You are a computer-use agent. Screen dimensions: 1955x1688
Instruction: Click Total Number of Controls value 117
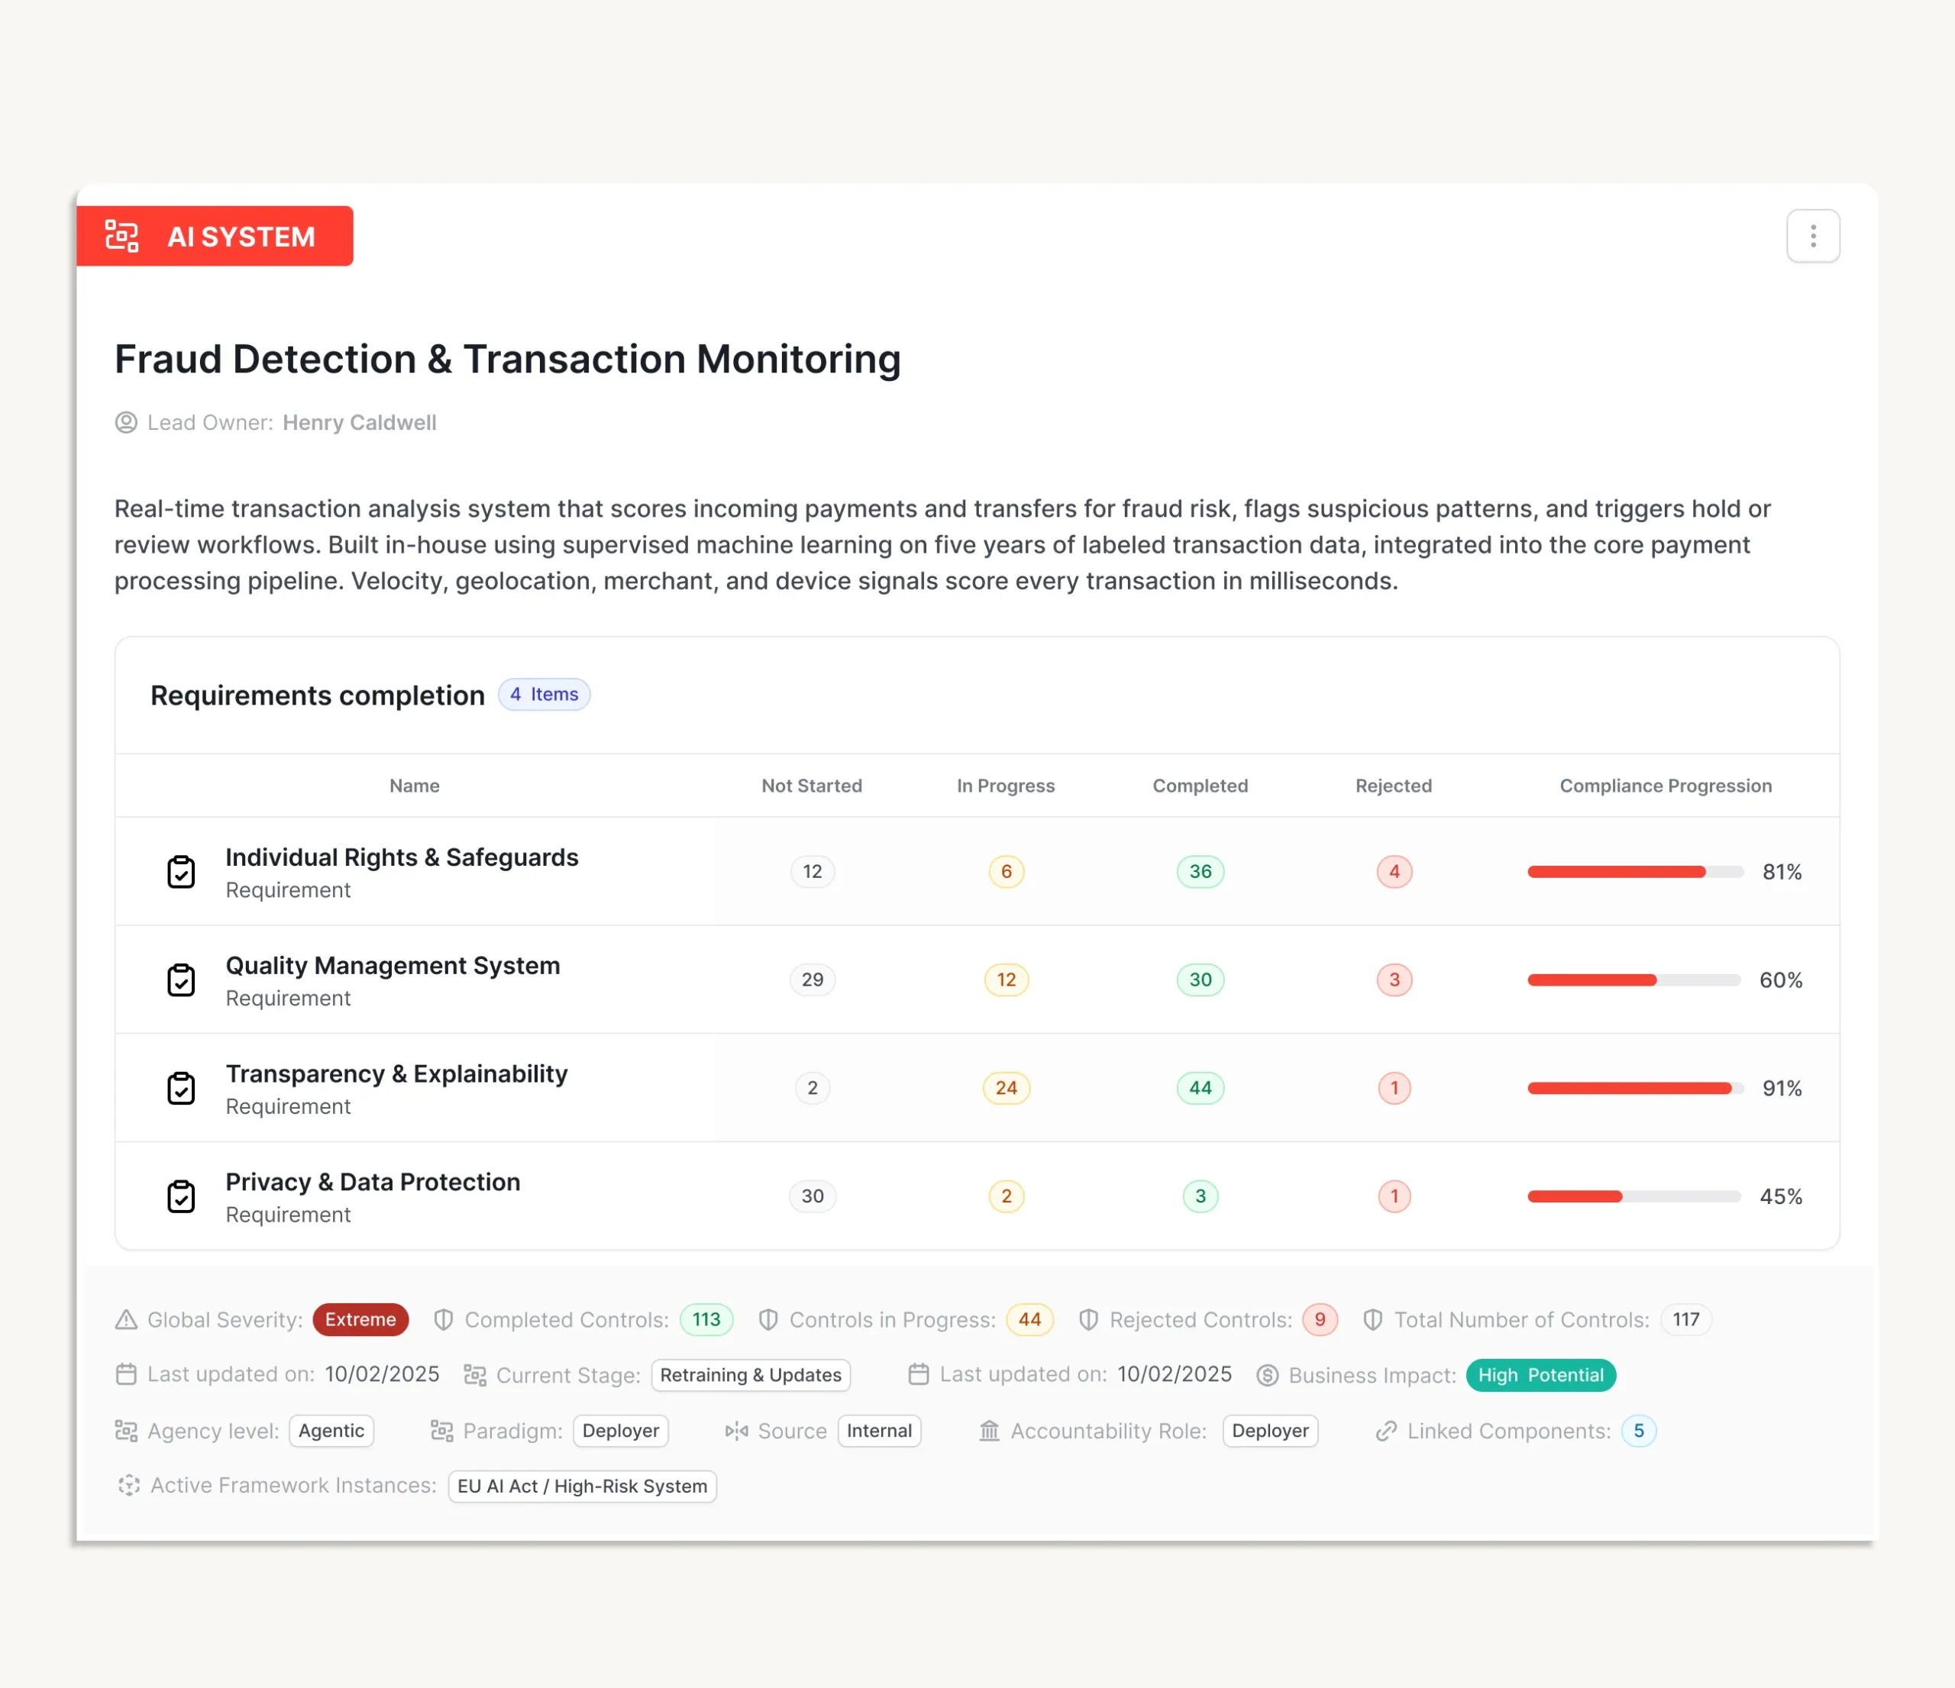(x=1686, y=1319)
